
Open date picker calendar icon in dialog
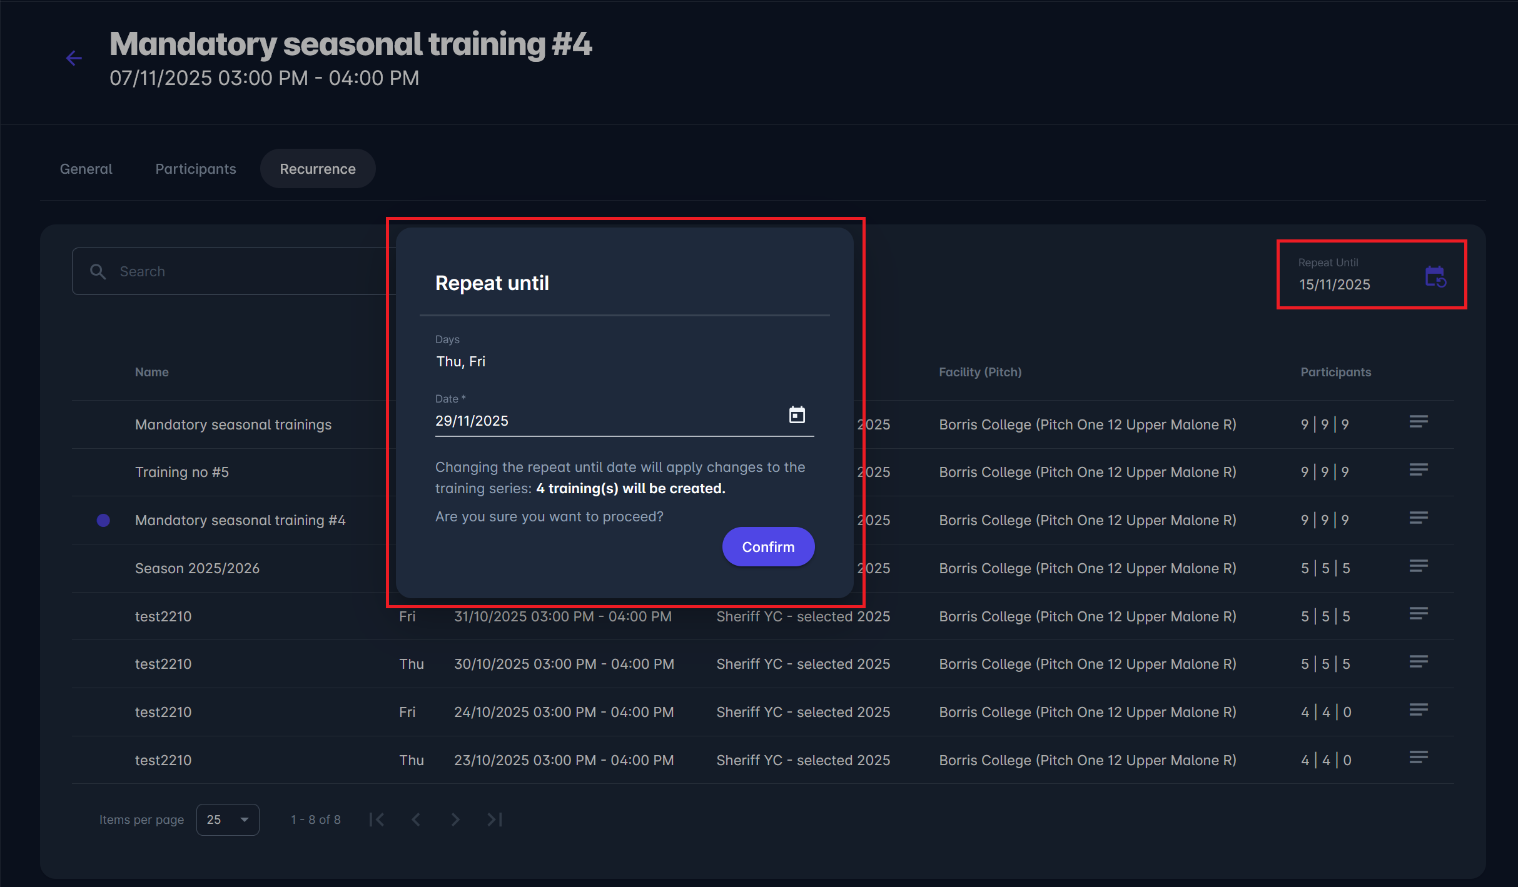[x=796, y=415]
